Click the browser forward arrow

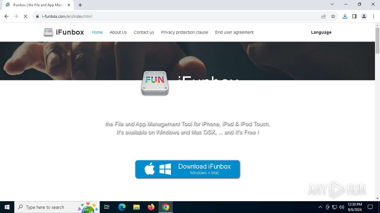coord(16,16)
